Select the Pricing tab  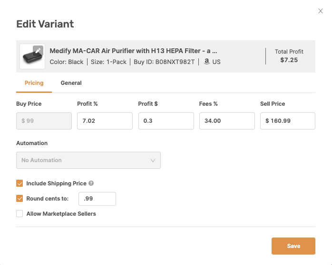click(x=34, y=83)
